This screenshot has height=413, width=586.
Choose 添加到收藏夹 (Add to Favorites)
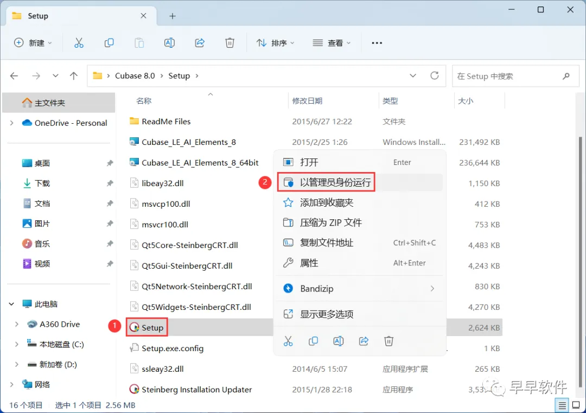click(360, 202)
